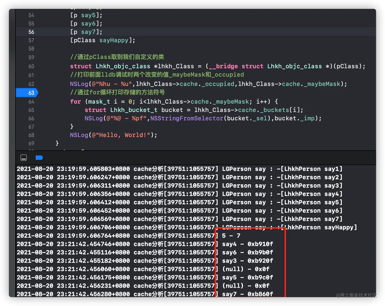Viewport: 385px width, 306px height.
Task: Click 'NSStringFromSelector' on line 66
Action: (x=187, y=119)
